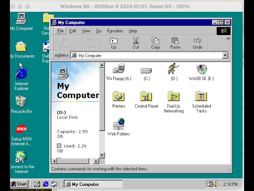Select Setup MSN Internet Access icon
The height and width of the screenshot is (191, 254).
coord(21,135)
